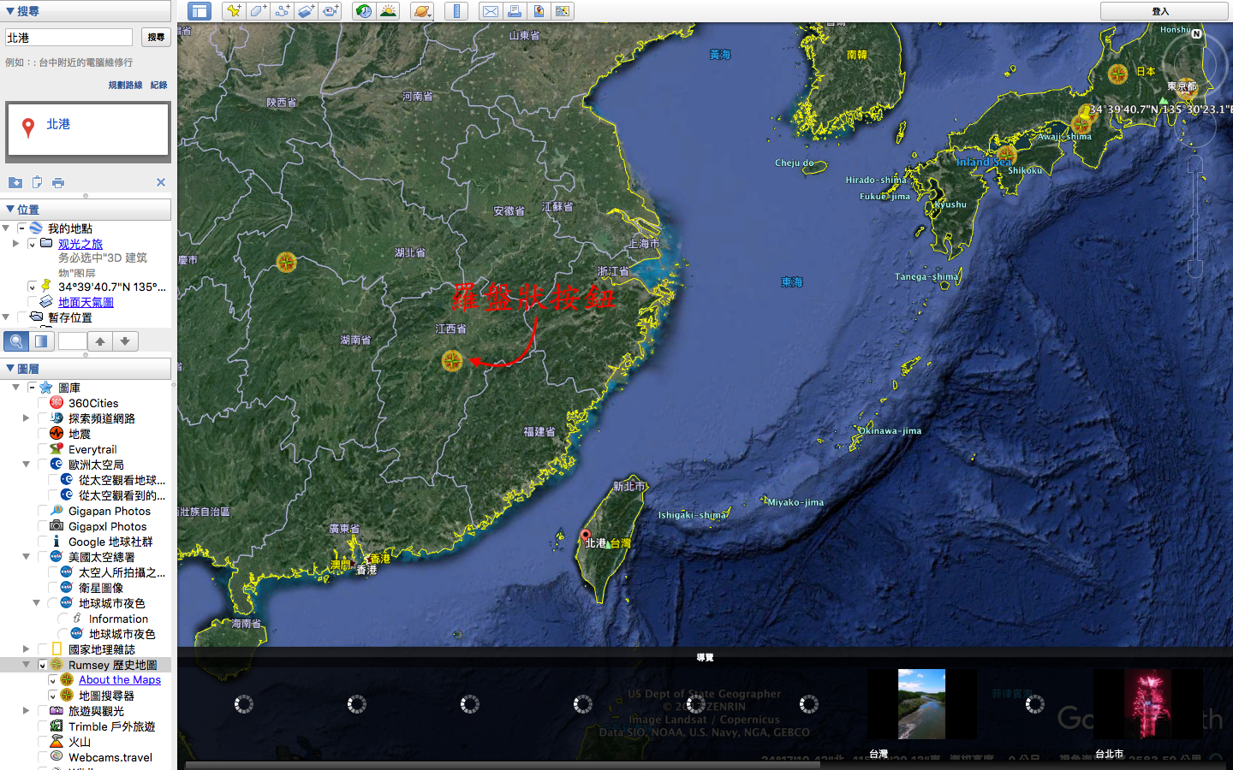Click the search input field with 北港

pos(69,38)
